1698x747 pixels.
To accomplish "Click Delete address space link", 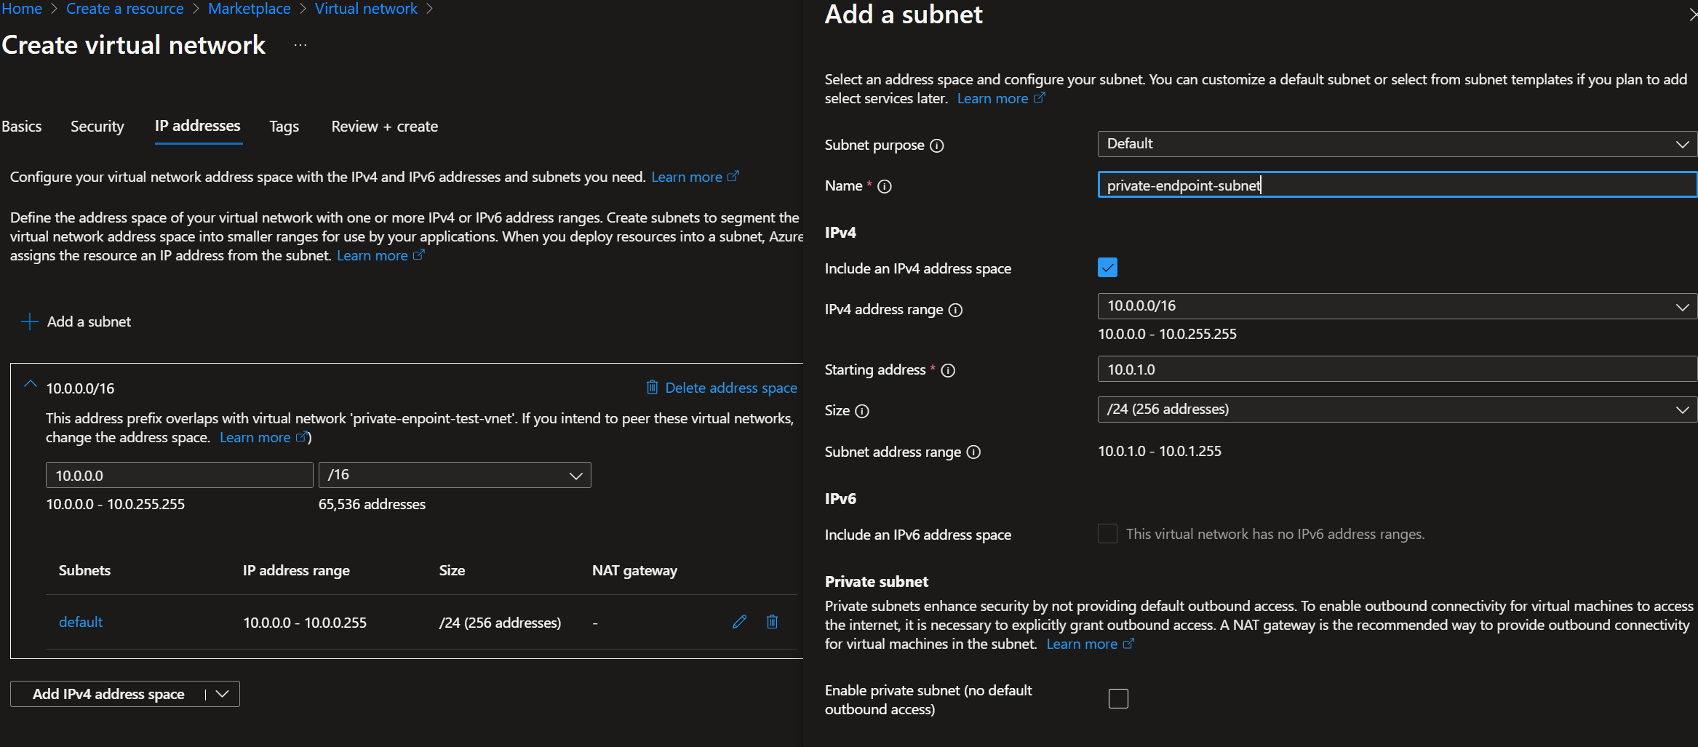I will tap(722, 388).
